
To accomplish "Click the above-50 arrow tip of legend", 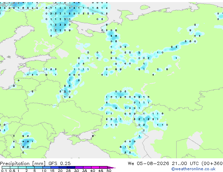I will (x=111, y=168).
